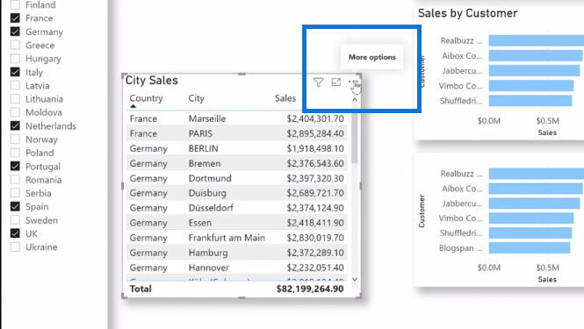Sort table by Country column header

point(146,98)
